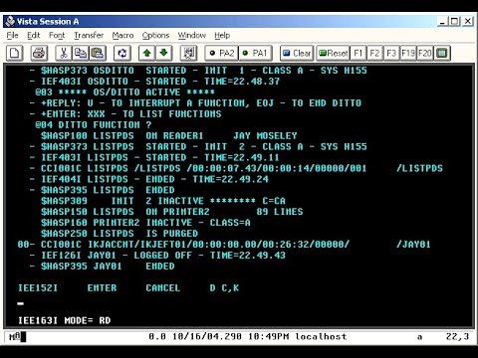The height and width of the screenshot is (358, 478).
Task: Click the Copy icon in toolbar
Action: (x=81, y=53)
